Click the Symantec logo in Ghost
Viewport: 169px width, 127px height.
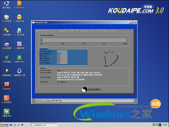point(91,90)
